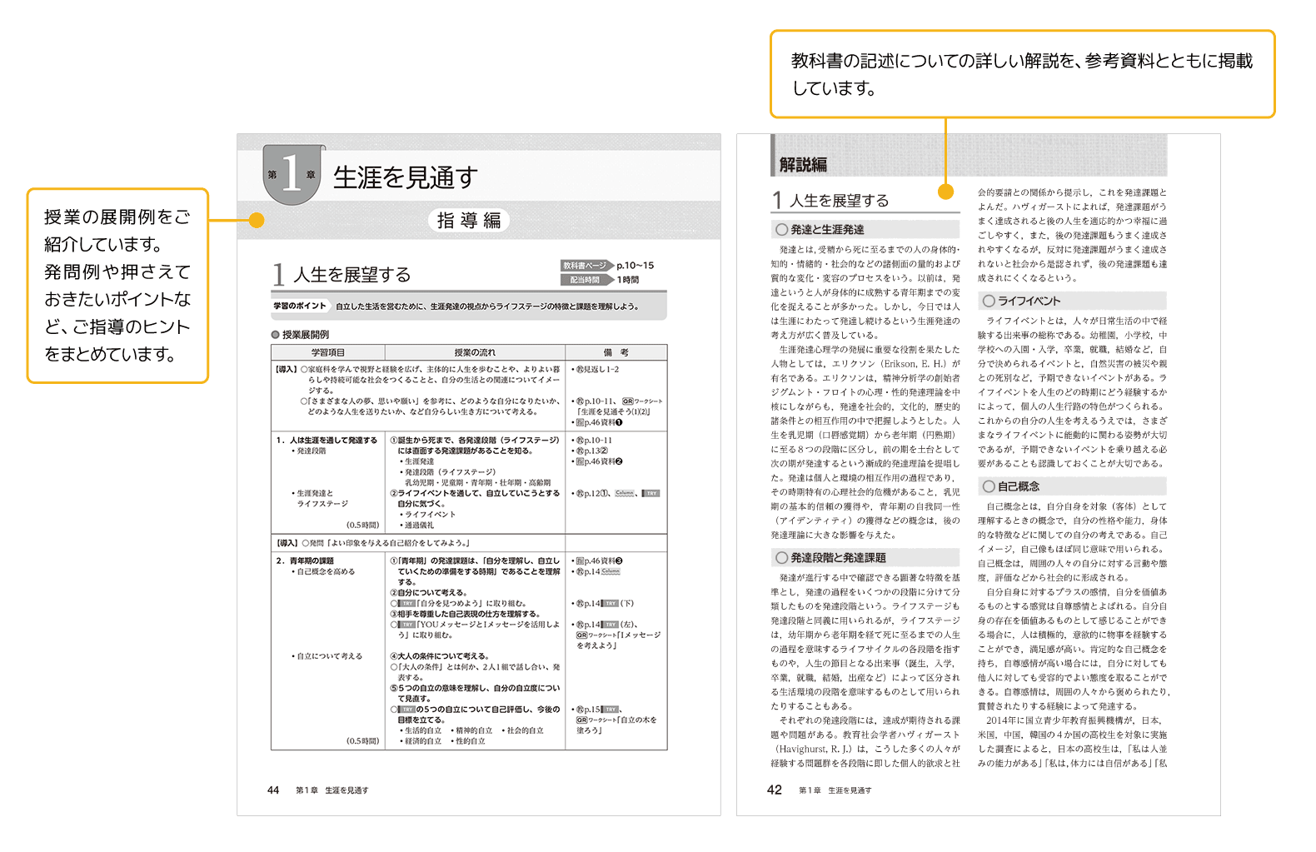
Task: Click the circle beside 発達段階と発達課題 heading
Action: (x=781, y=558)
